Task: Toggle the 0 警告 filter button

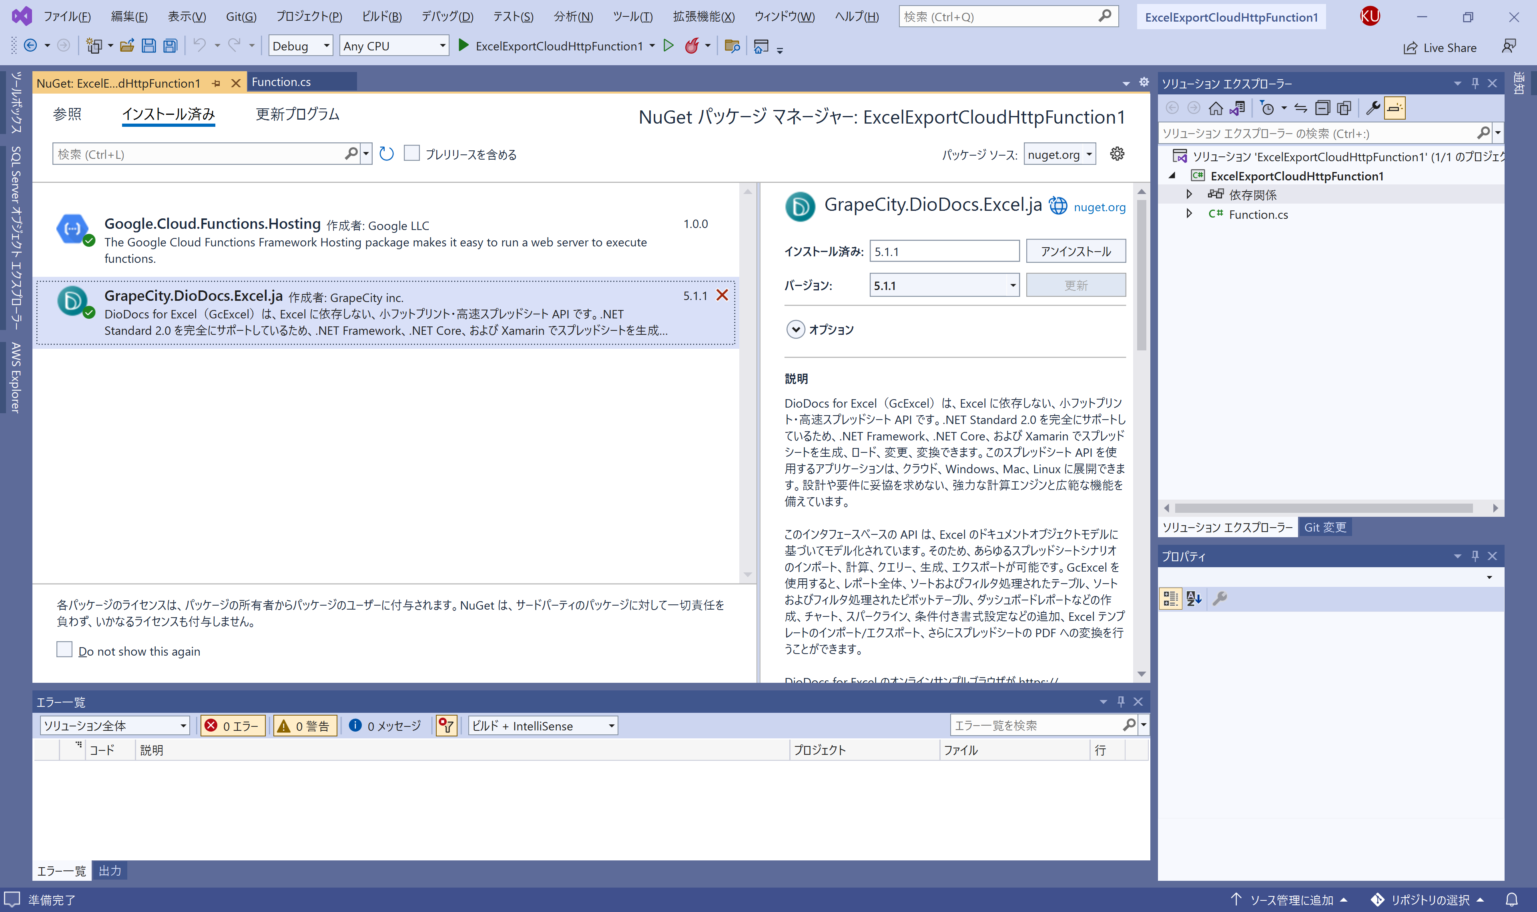Action: tap(305, 726)
